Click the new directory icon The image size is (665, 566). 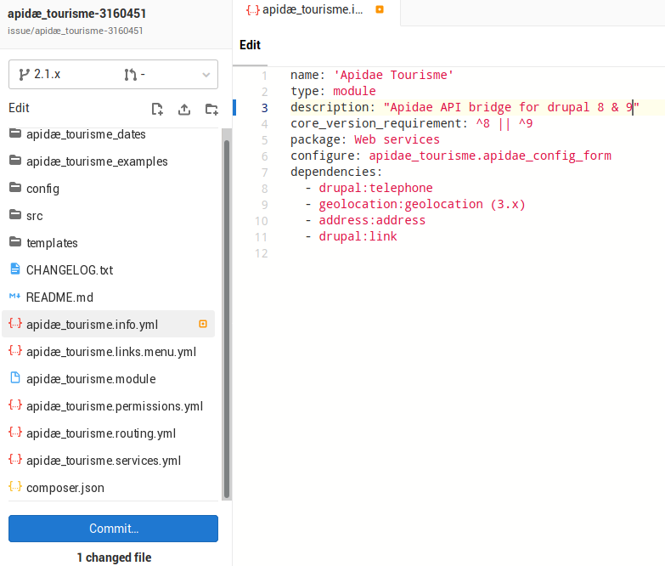(211, 109)
